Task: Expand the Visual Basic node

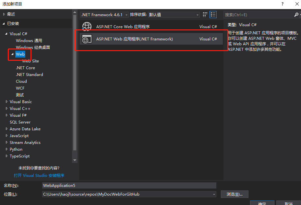Action: (x=7, y=102)
